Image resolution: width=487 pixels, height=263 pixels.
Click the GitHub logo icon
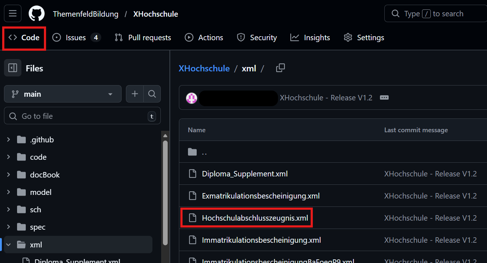click(37, 14)
